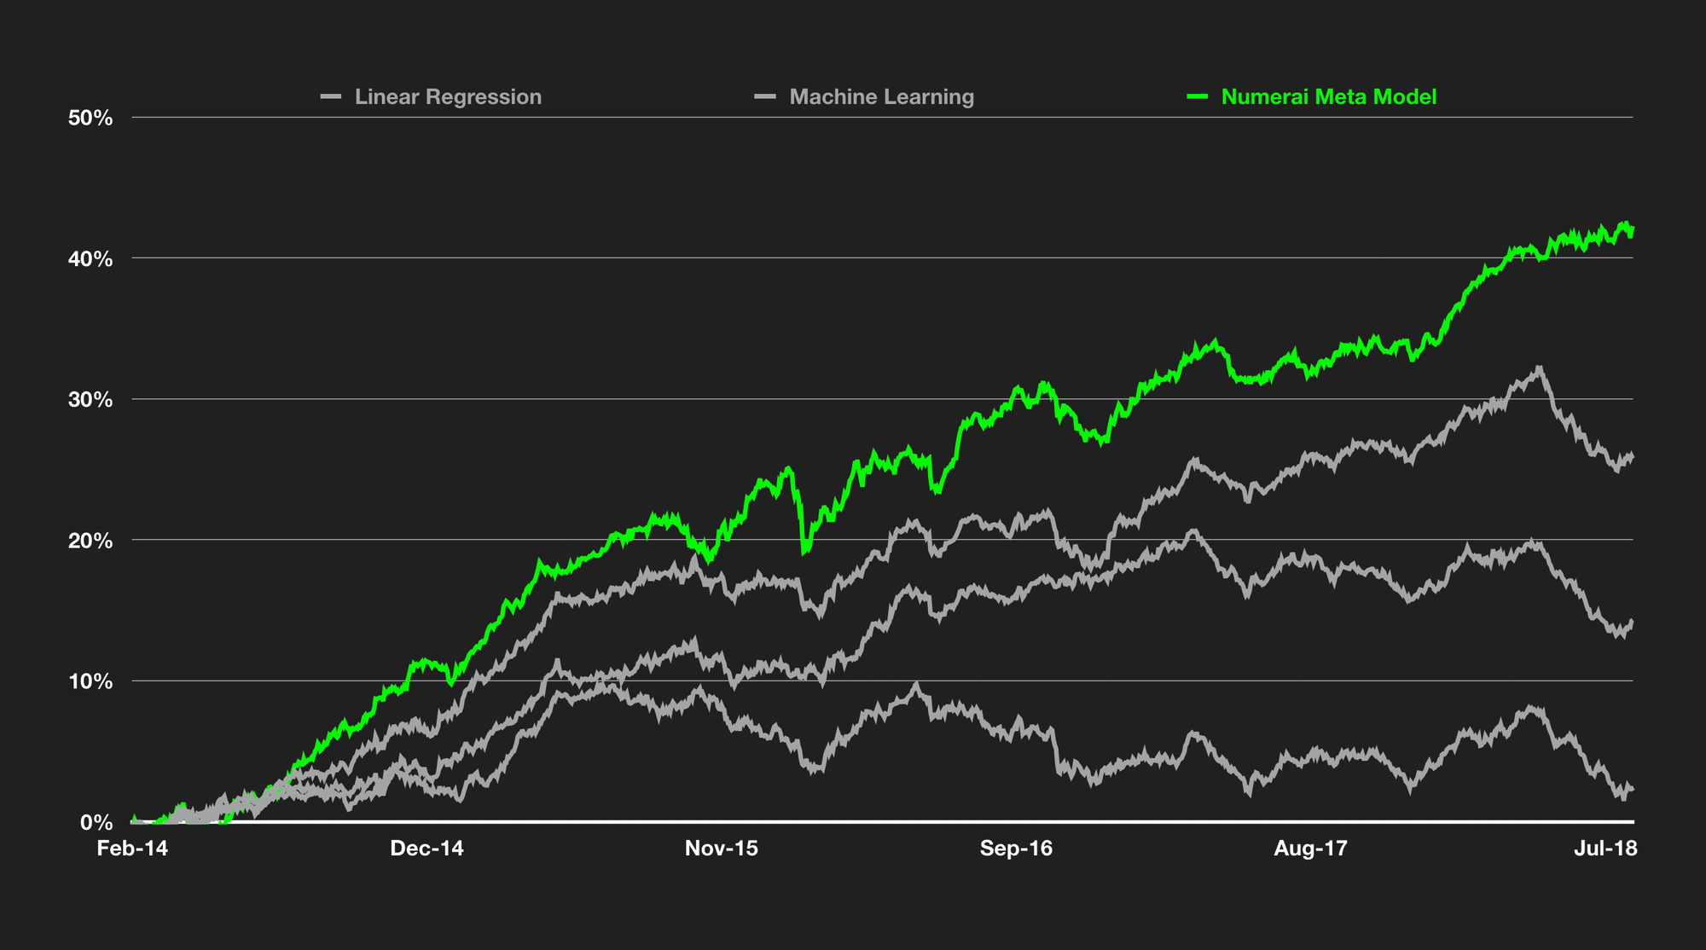Click the Machine Learning legend label

point(881,97)
